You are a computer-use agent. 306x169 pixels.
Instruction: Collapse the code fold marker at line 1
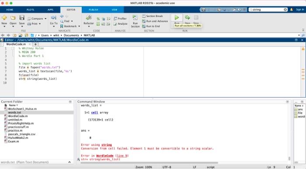[x=13, y=48]
